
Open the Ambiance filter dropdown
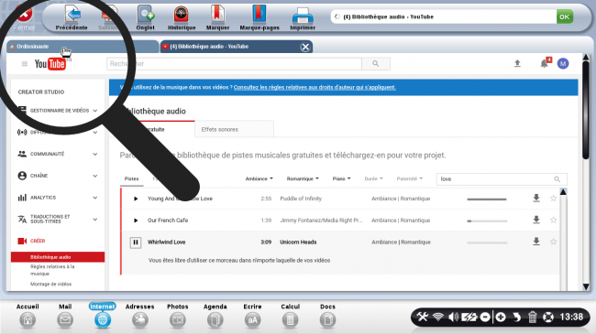tap(259, 178)
